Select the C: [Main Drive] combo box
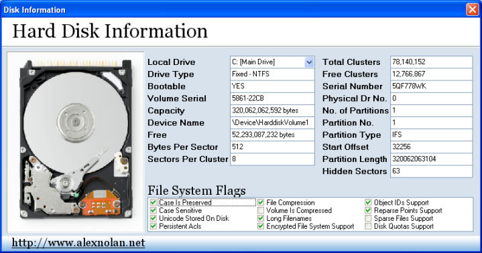This screenshot has height=253, width=482. 272,62
